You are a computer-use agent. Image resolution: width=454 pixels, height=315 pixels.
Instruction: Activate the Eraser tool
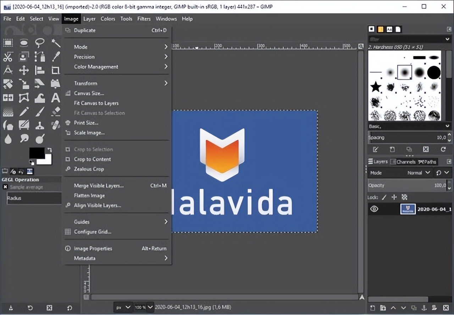56,111
